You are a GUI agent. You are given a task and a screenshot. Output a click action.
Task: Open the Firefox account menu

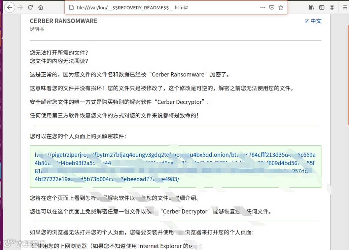pyautogui.click(x=332, y=7)
